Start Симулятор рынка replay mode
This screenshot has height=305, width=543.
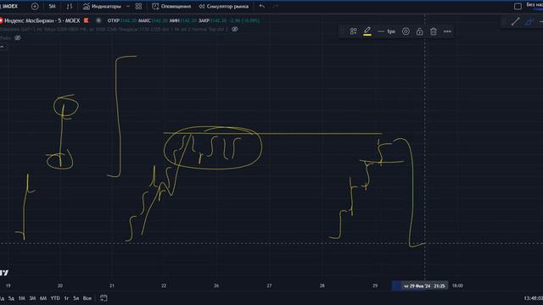point(223,6)
